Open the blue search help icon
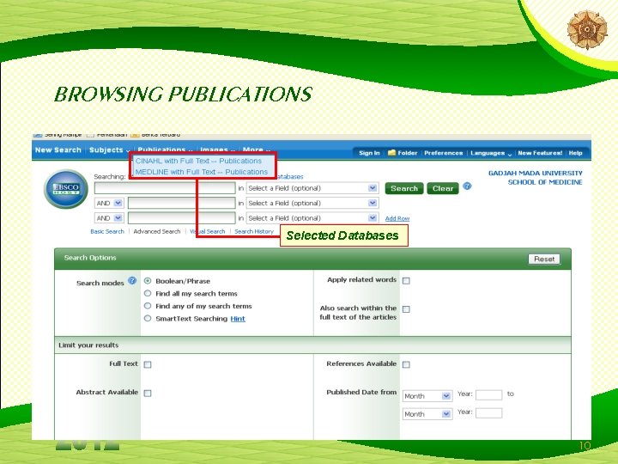 click(467, 186)
